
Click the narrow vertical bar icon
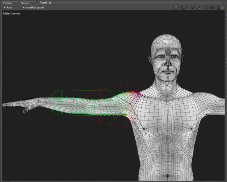pos(218,8)
